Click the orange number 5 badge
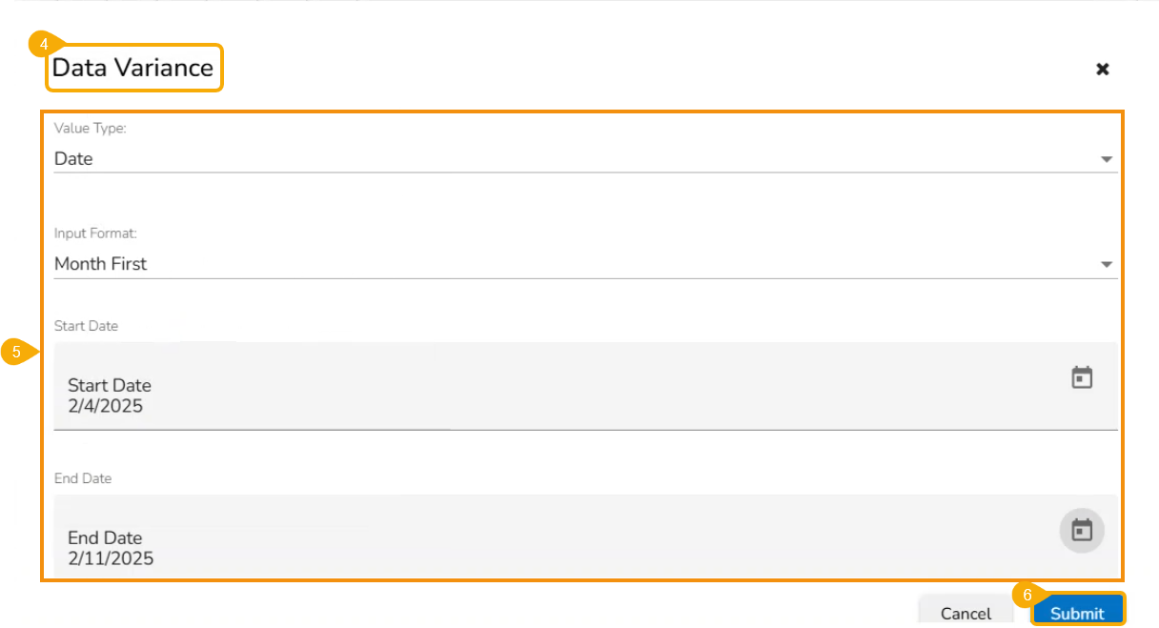The width and height of the screenshot is (1159, 628). [x=16, y=352]
